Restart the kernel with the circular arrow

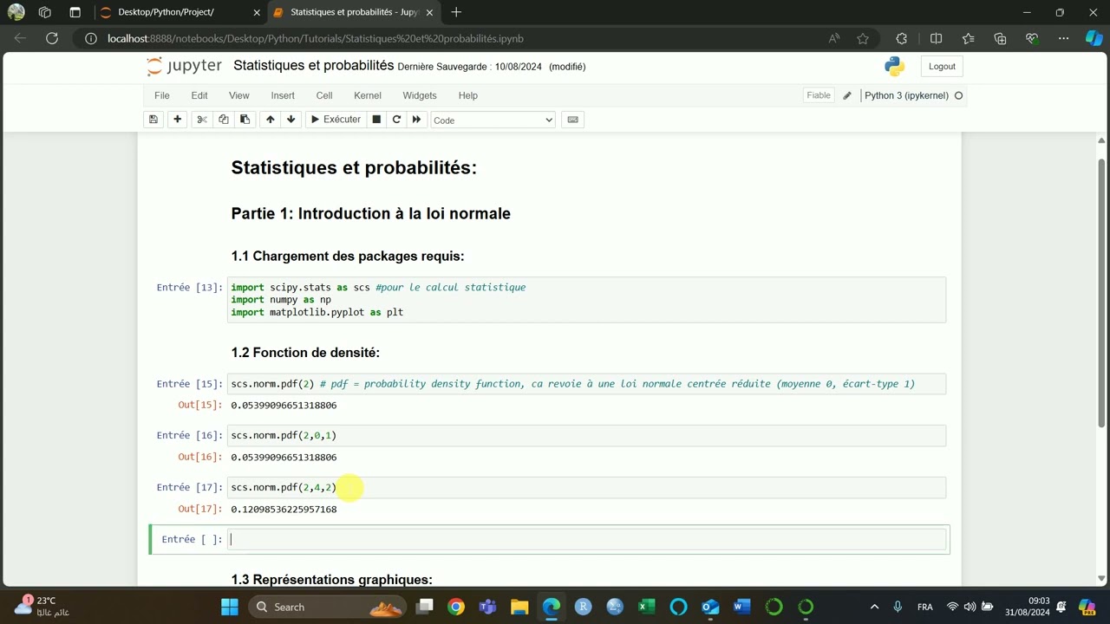coord(396,120)
